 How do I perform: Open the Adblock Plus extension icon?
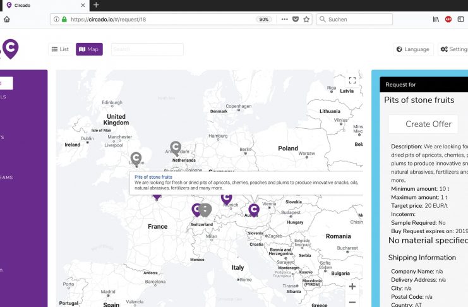(x=448, y=20)
